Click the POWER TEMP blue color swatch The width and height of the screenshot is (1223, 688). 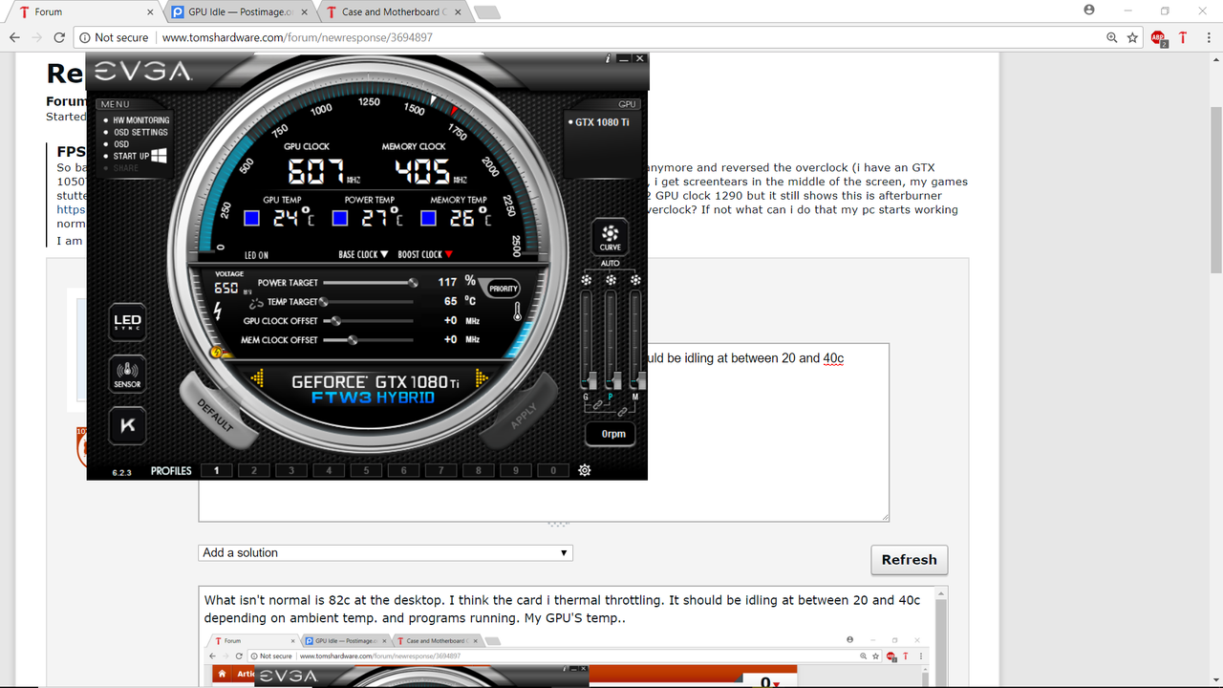pyautogui.click(x=340, y=219)
